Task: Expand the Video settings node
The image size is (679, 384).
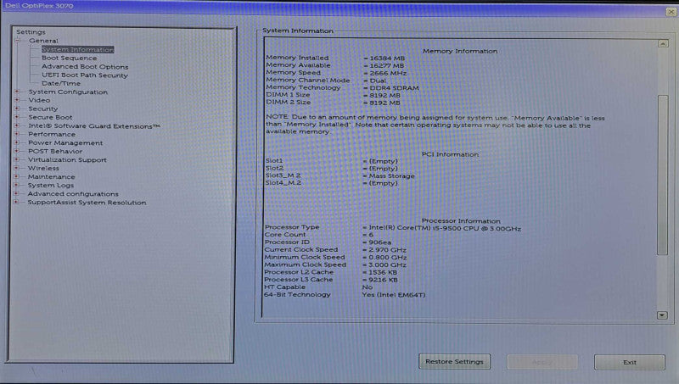Action: (x=17, y=100)
